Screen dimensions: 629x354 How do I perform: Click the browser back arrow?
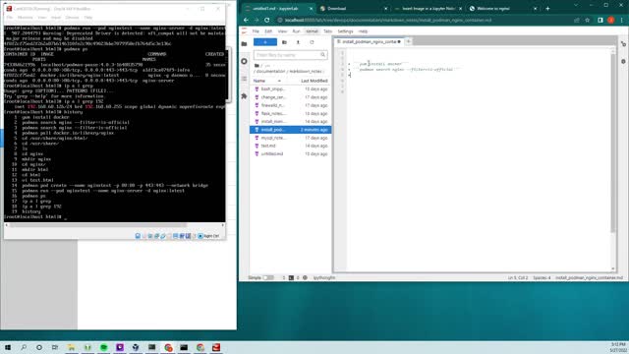coord(246,20)
